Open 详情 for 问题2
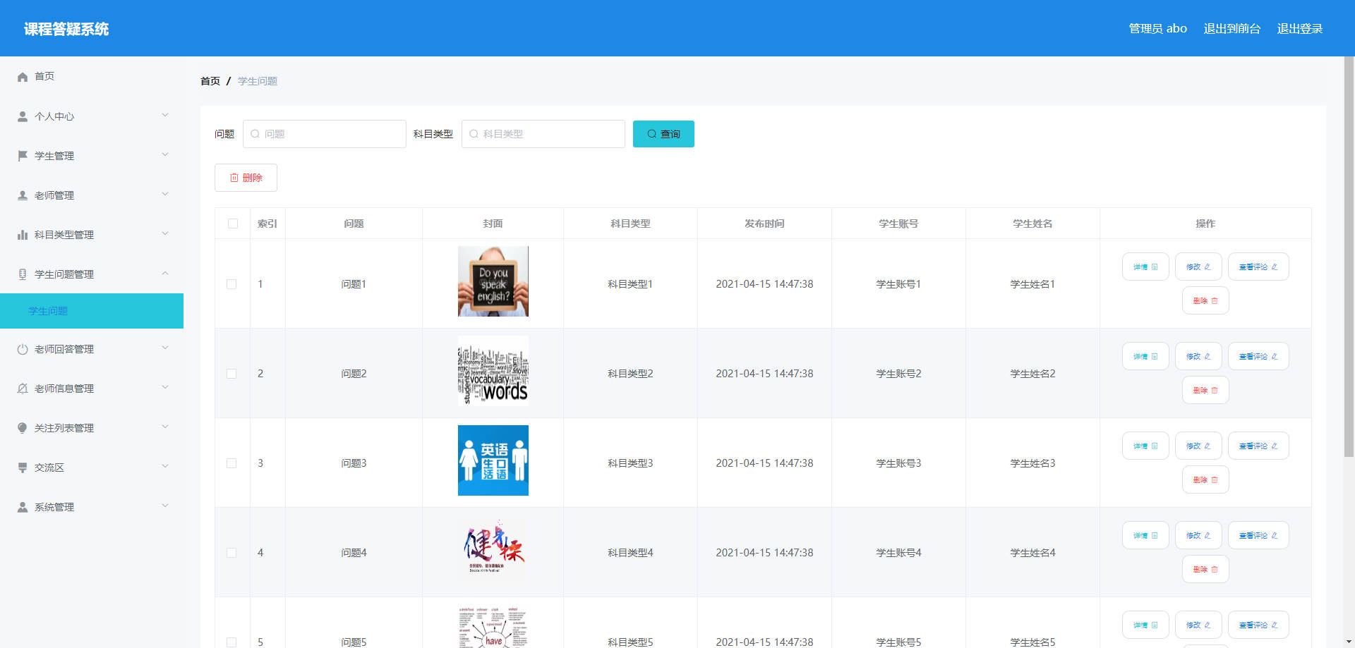Screen dimensions: 1355x648 coord(1145,356)
